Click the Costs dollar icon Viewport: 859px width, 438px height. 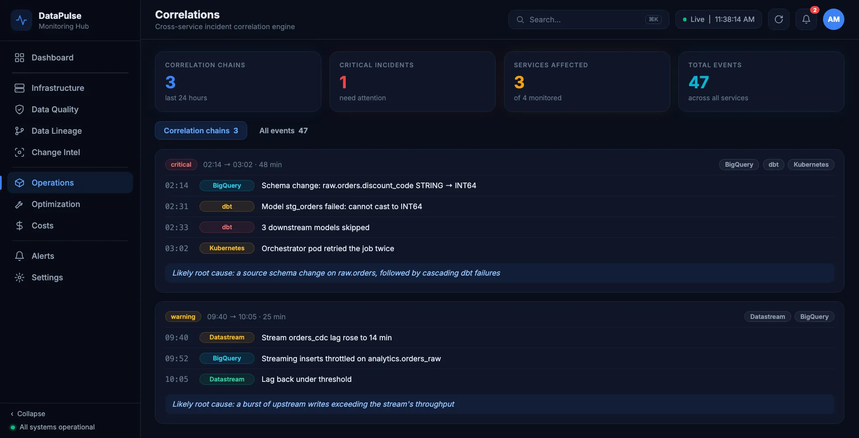tap(19, 225)
